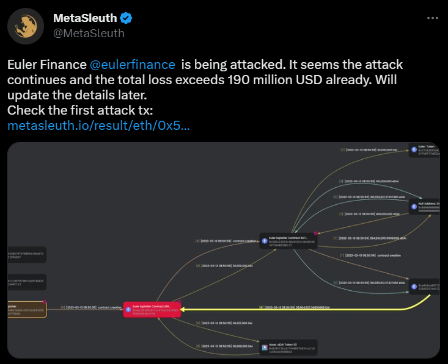Screen dimensions: 448x364
Task: Click the Euler Exploiter Contract 6c7 node icon
Action: tap(265, 241)
